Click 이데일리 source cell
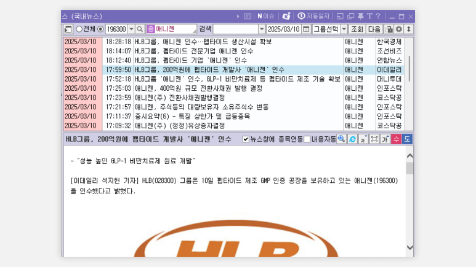This screenshot has height=267, width=476. click(389, 70)
